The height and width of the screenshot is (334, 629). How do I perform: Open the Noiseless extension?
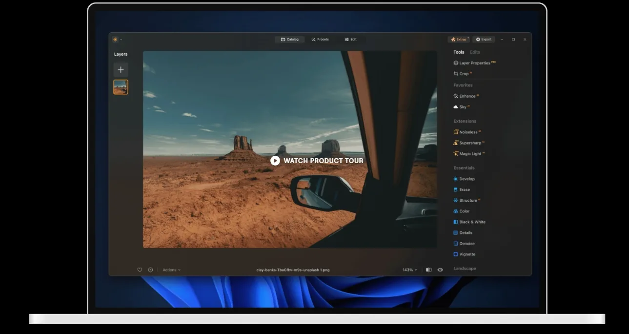click(467, 132)
